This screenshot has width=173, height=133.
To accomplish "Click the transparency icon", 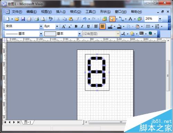I will tap(132, 34).
